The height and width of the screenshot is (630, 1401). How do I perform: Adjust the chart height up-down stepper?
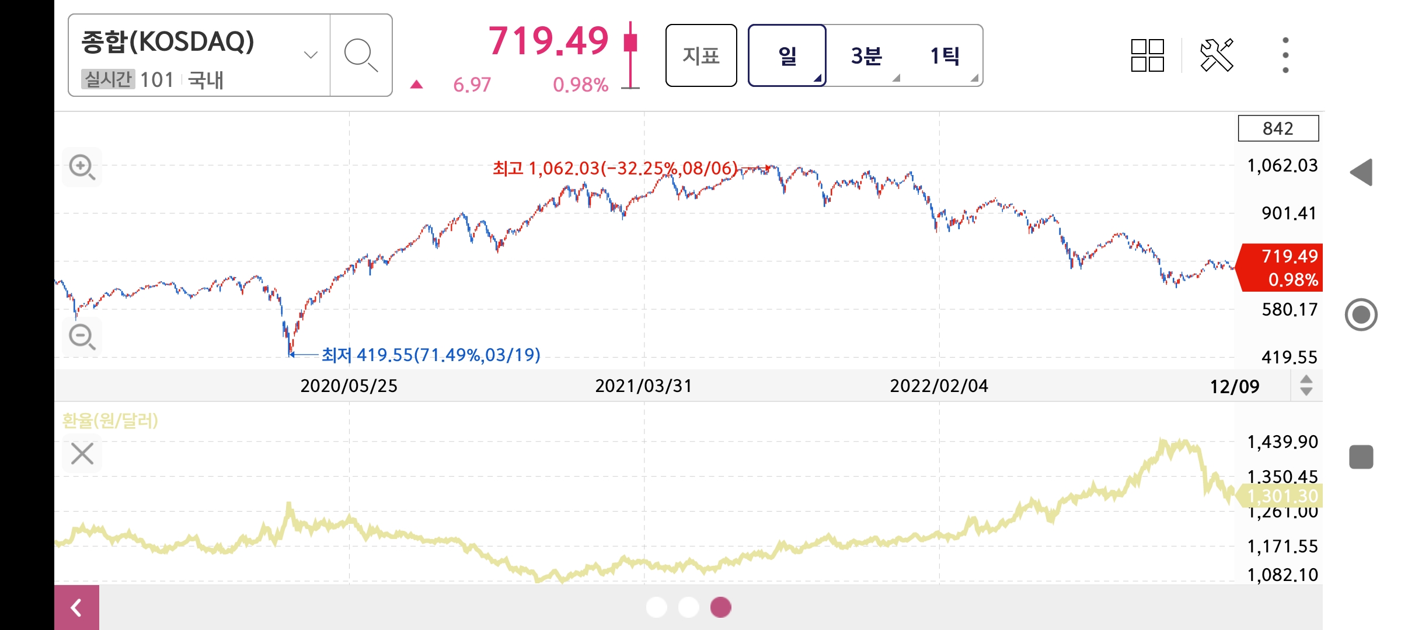1306,386
